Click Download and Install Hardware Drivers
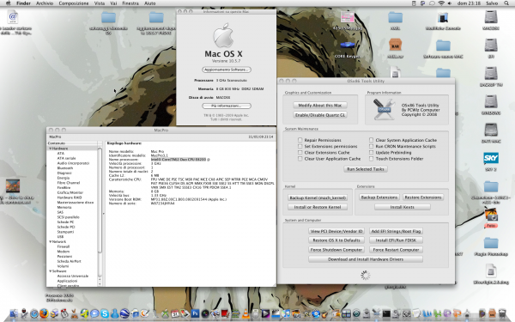This screenshot has height=322, width=515. (x=366, y=259)
